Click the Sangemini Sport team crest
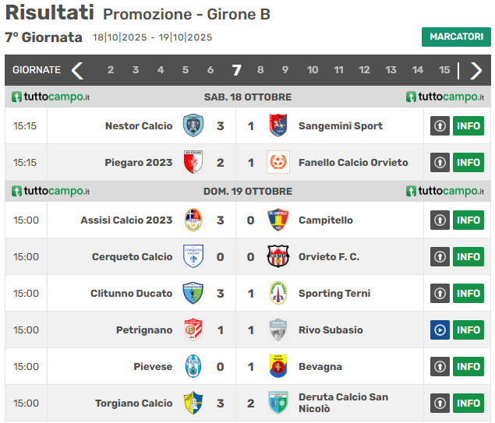495x423 pixels. [x=278, y=125]
